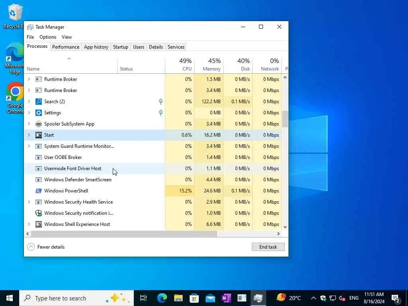Image resolution: width=408 pixels, height=306 pixels.
Task: Click the Windows Security notification shield icon
Action: 39,213
